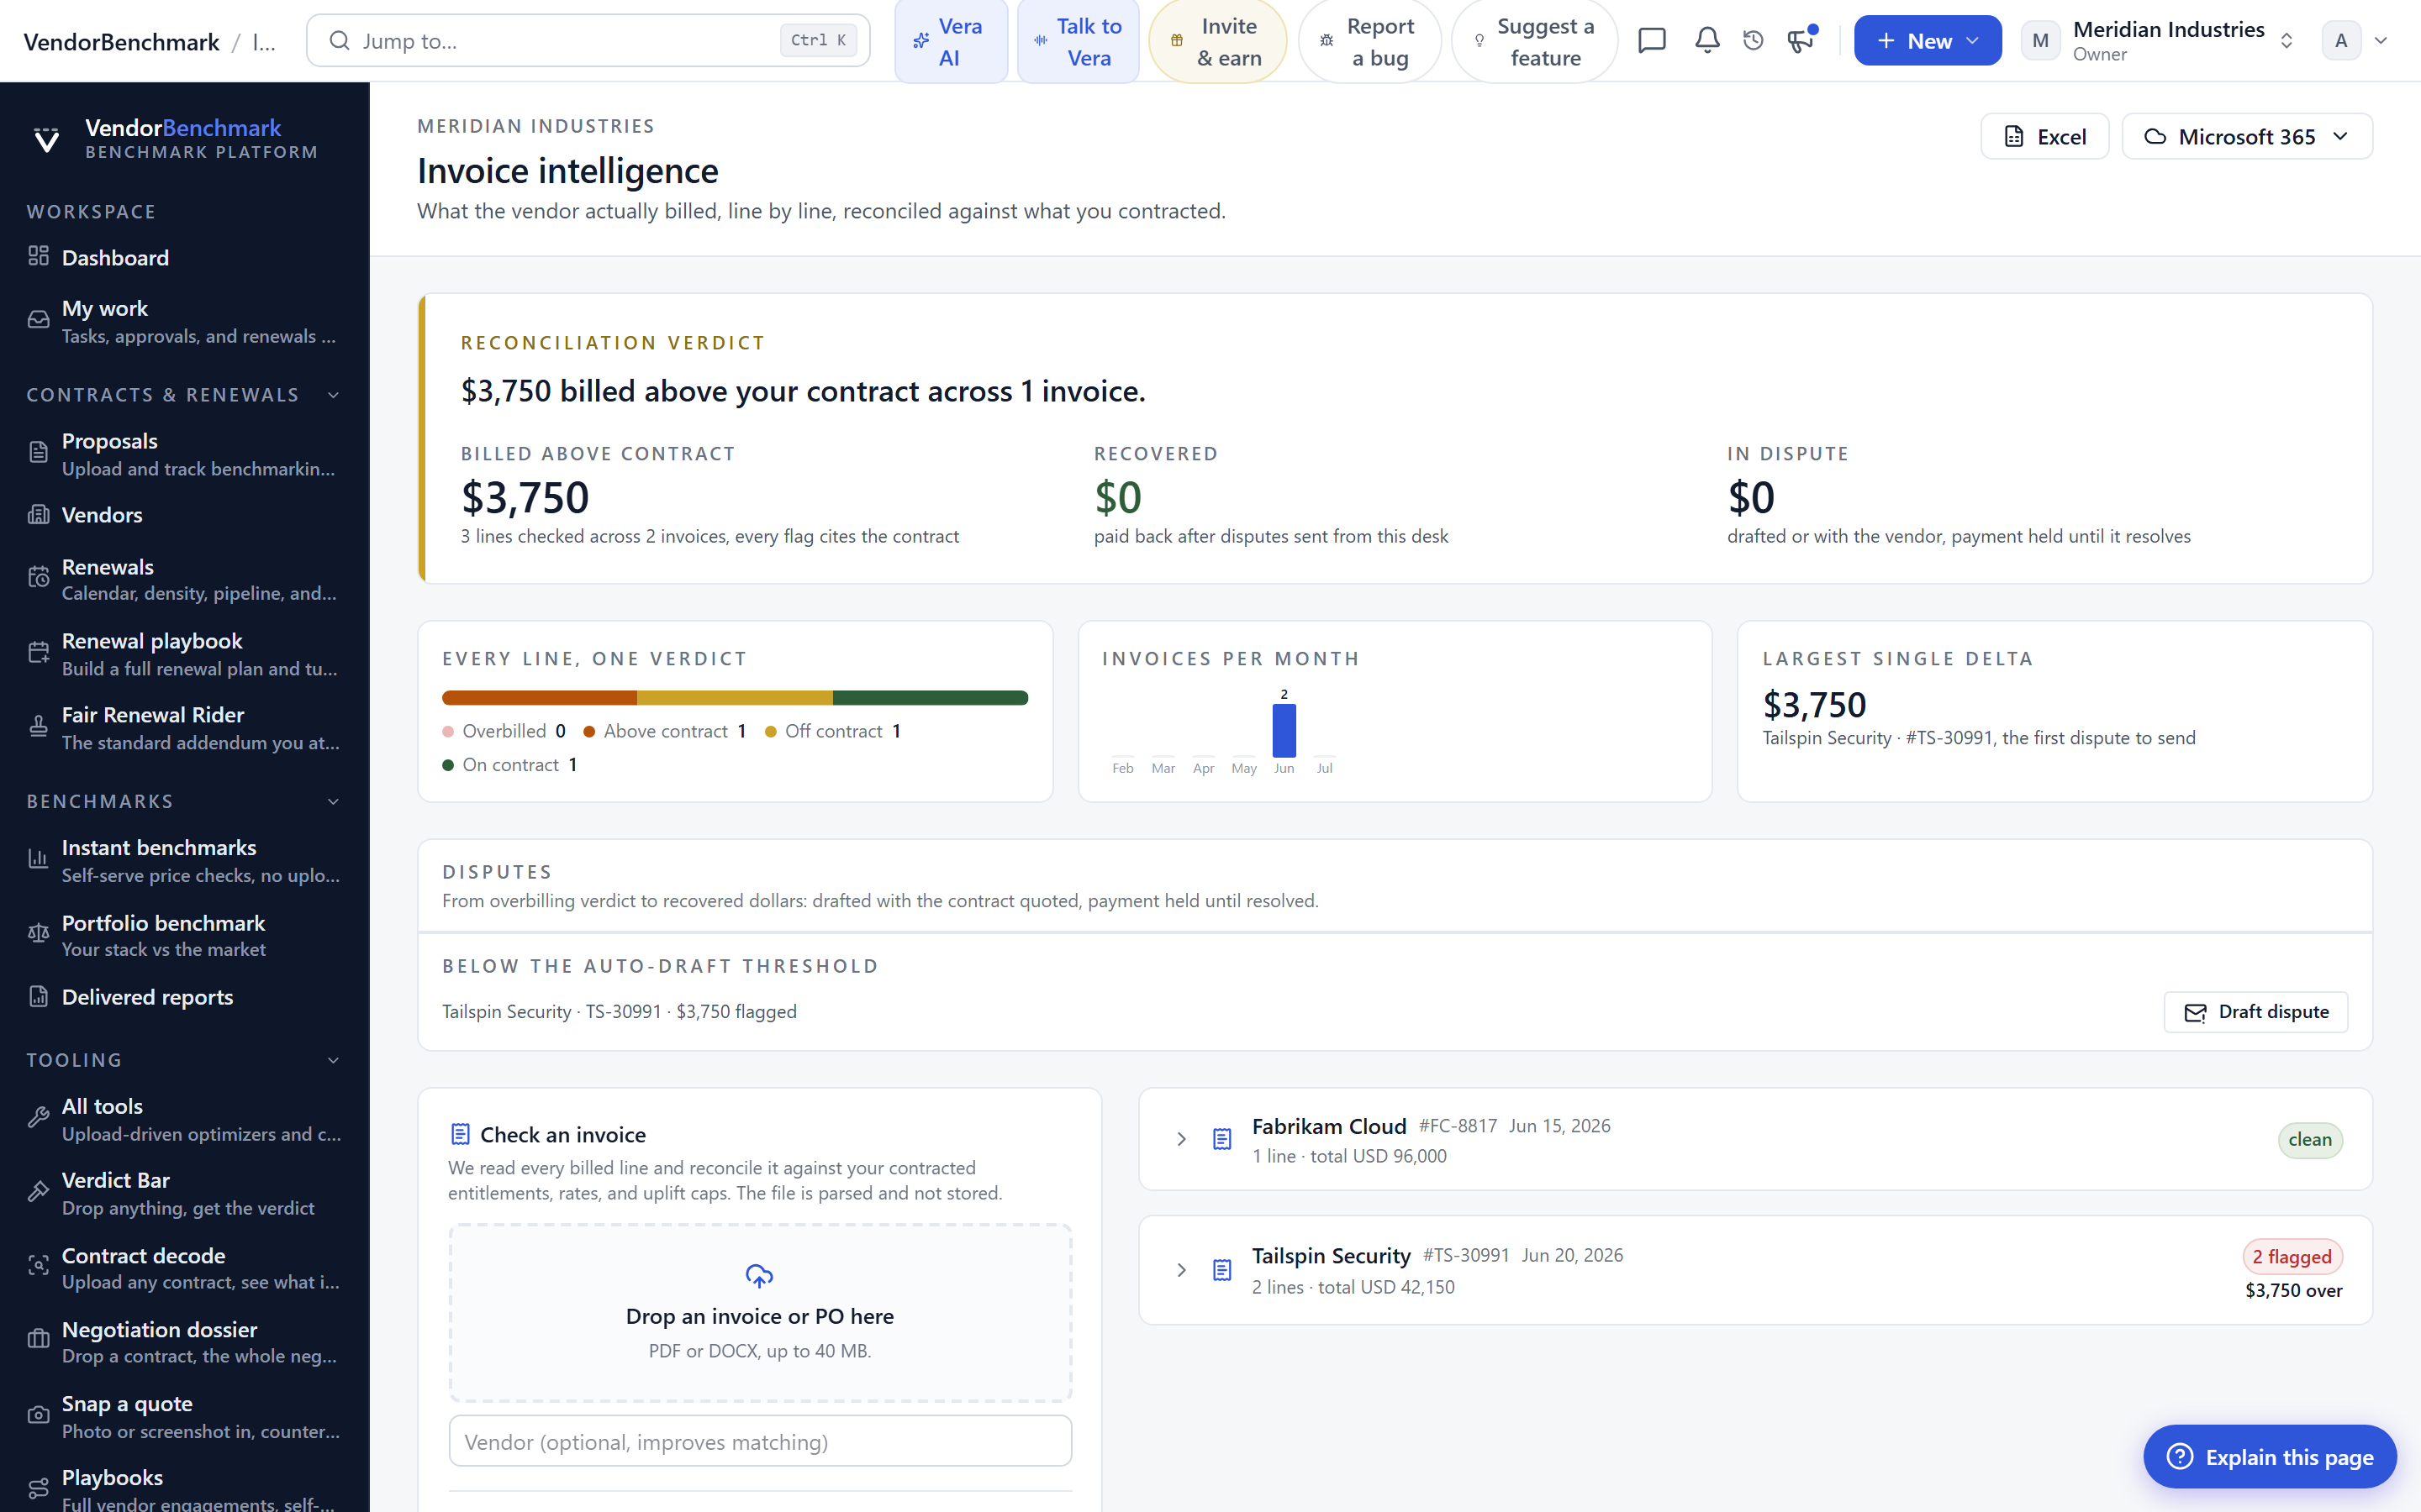Screen dimensions: 2421x1512
Task: Click the yellow Off contract bar segment
Action: [736, 698]
